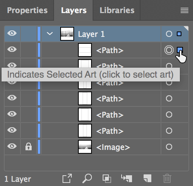Click the Create New Sublayer icon
The height and width of the screenshot is (186, 193).
tap(127, 178)
